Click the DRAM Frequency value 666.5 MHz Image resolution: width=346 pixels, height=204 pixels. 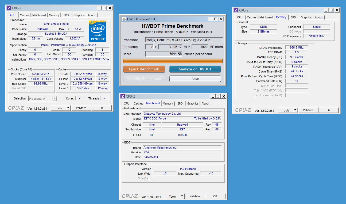(297, 48)
